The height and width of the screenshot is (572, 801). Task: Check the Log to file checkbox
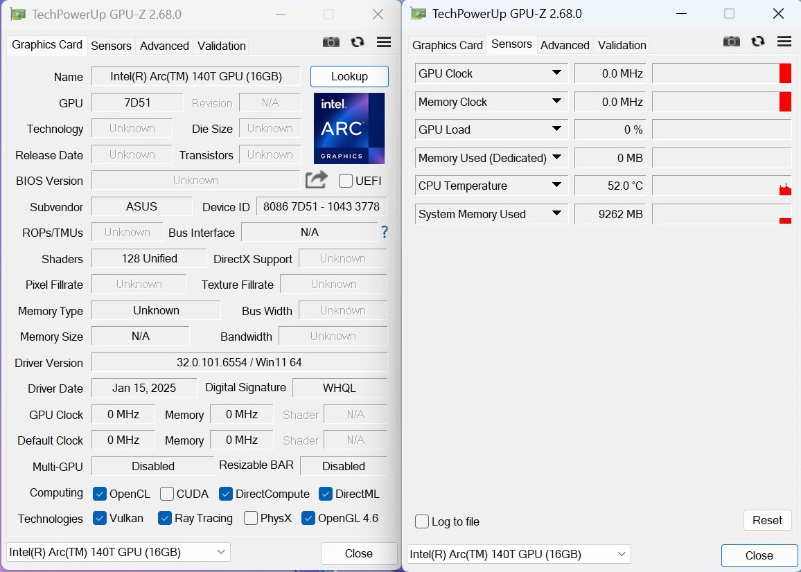pyautogui.click(x=422, y=521)
